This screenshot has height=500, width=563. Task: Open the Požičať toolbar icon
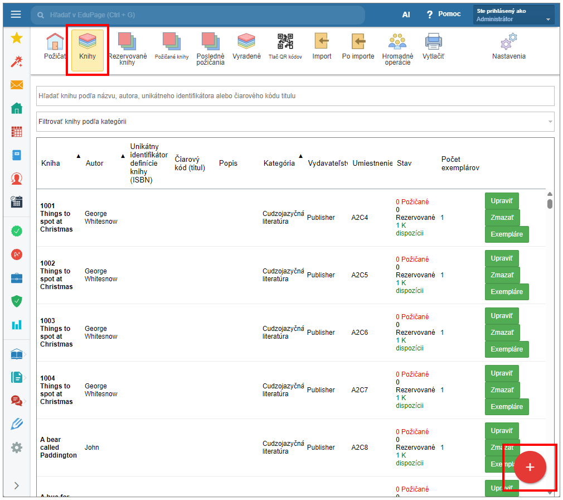point(55,46)
